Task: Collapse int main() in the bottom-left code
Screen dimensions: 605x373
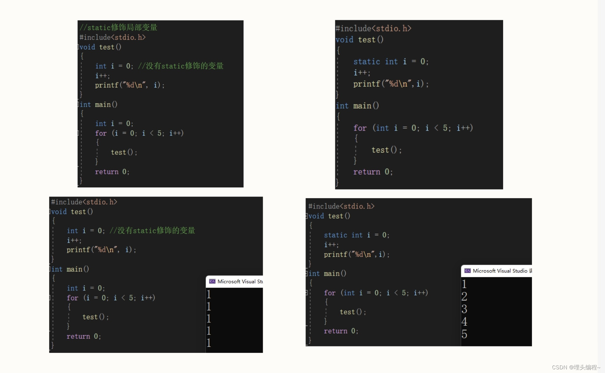Action: pyautogui.click(x=50, y=269)
